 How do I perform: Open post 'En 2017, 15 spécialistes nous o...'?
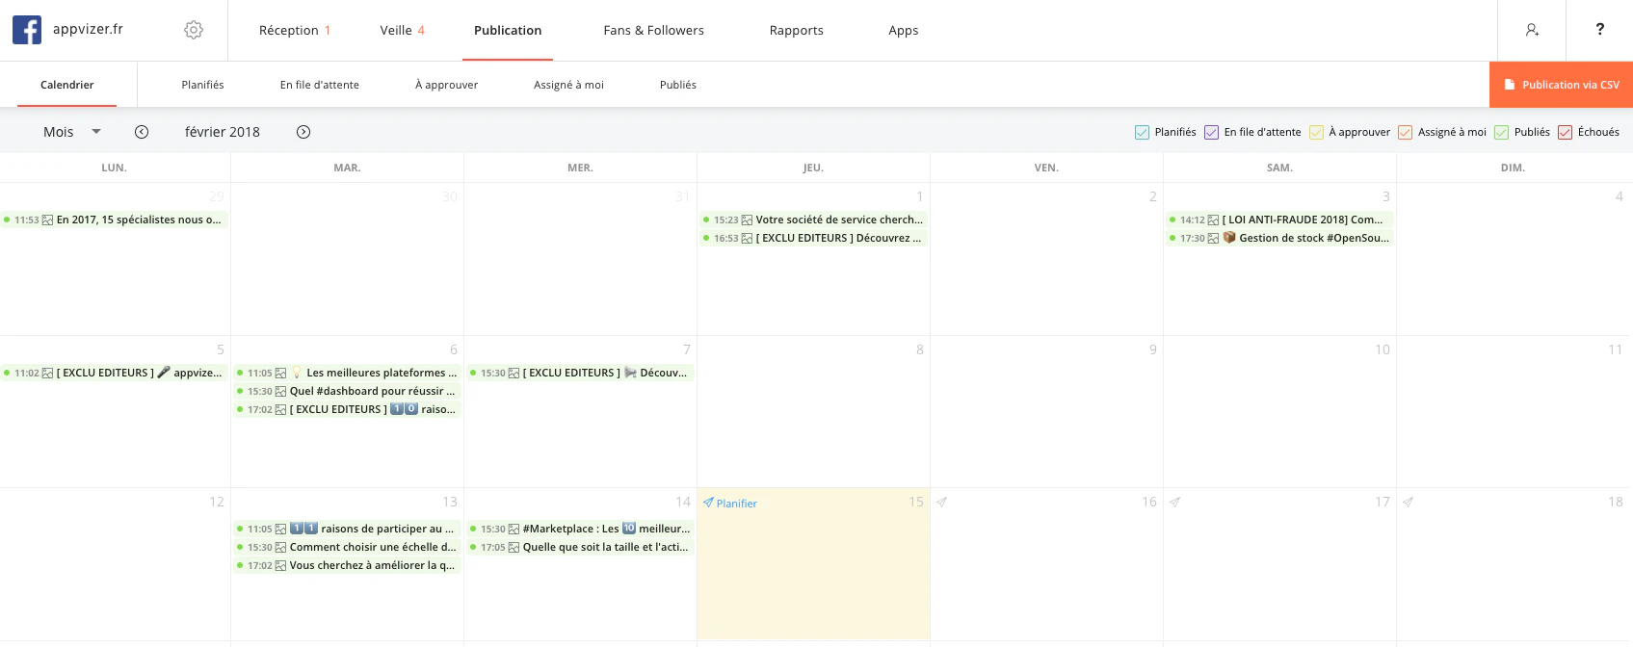[x=115, y=220]
